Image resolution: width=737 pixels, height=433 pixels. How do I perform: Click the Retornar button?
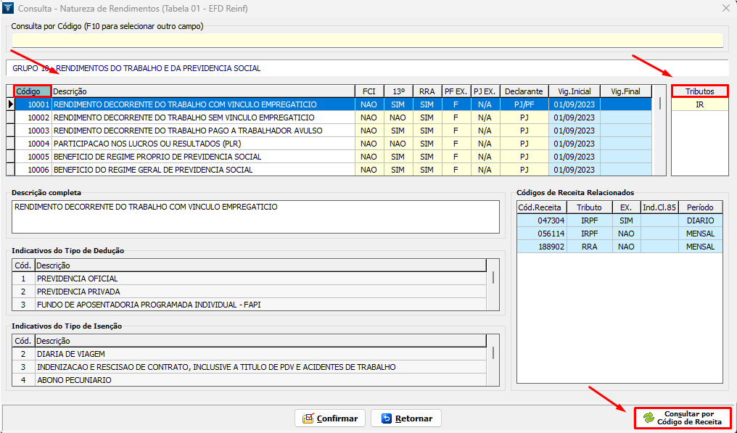point(405,418)
